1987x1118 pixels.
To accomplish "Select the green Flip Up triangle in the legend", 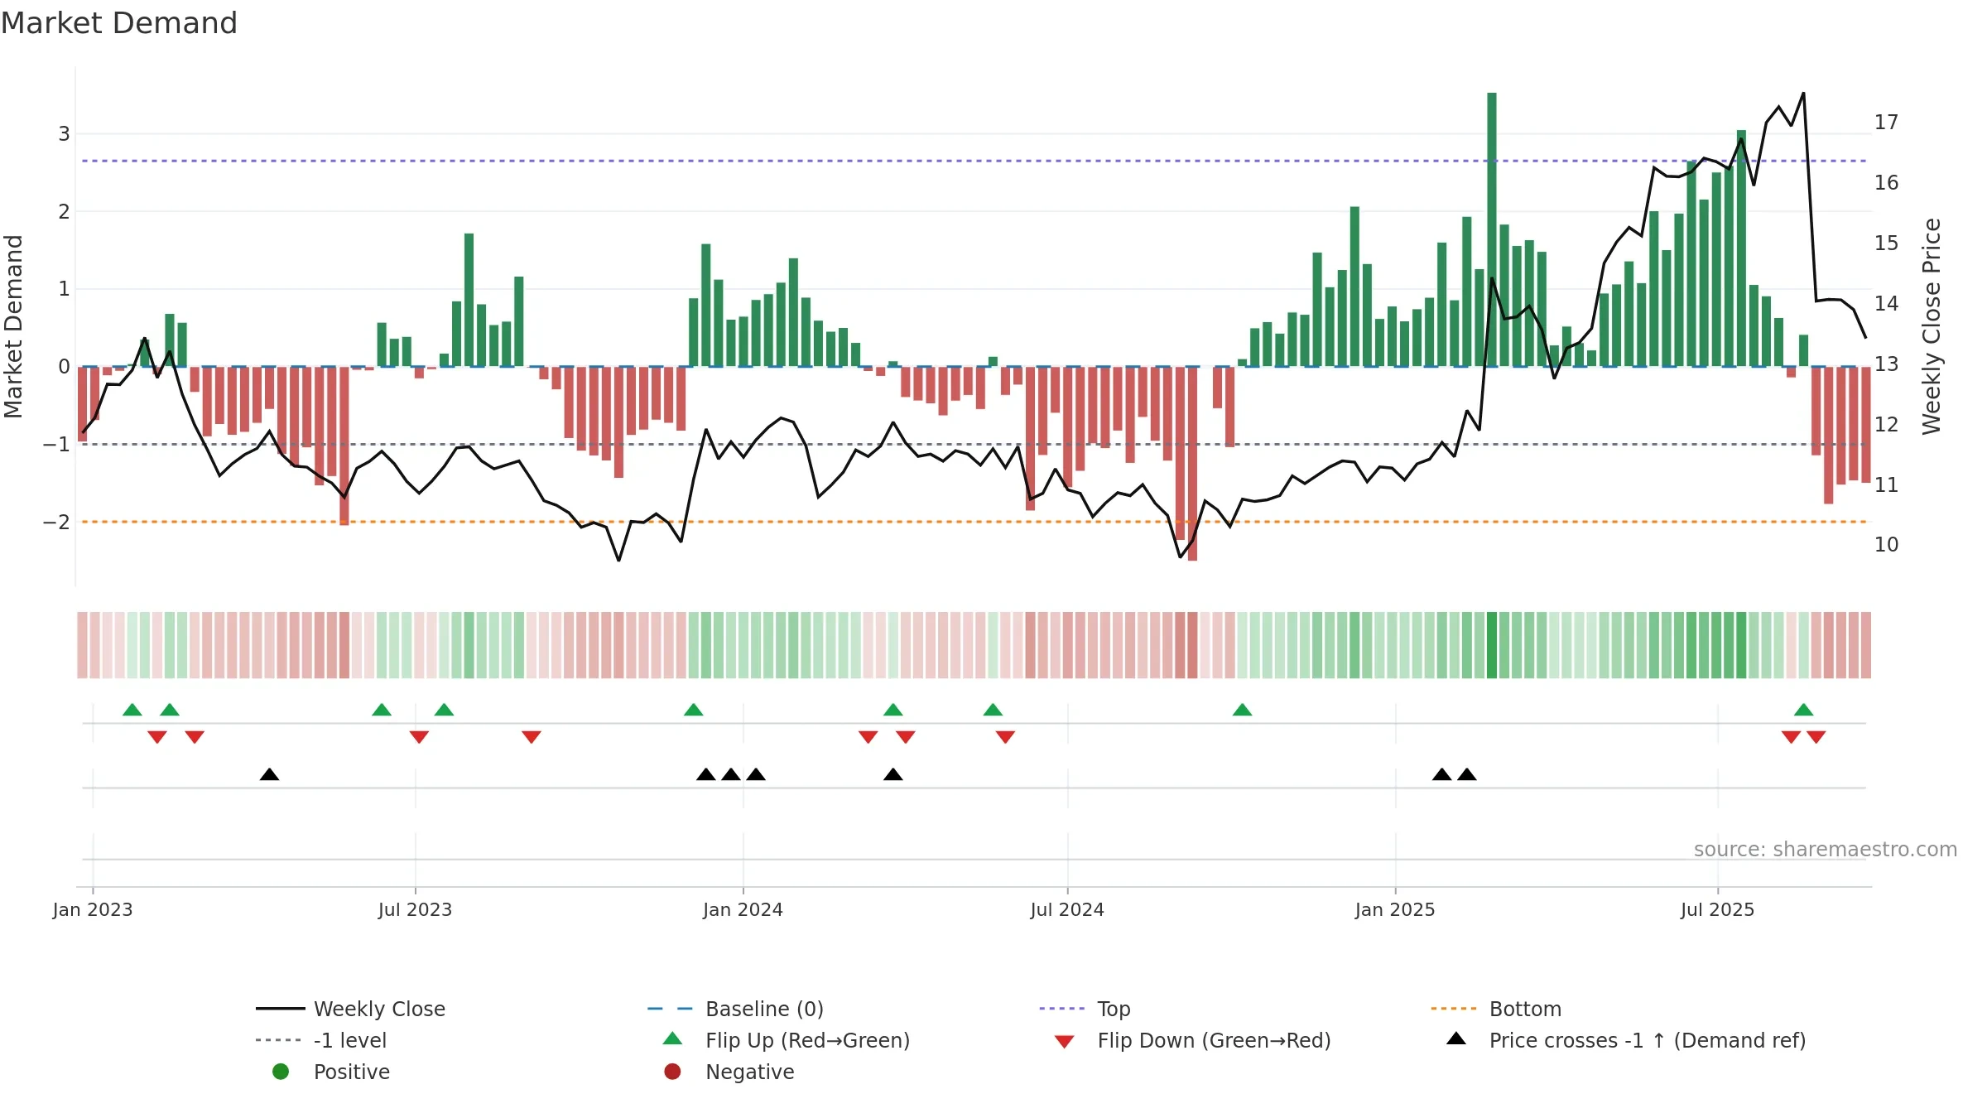I will pyautogui.click(x=672, y=1038).
